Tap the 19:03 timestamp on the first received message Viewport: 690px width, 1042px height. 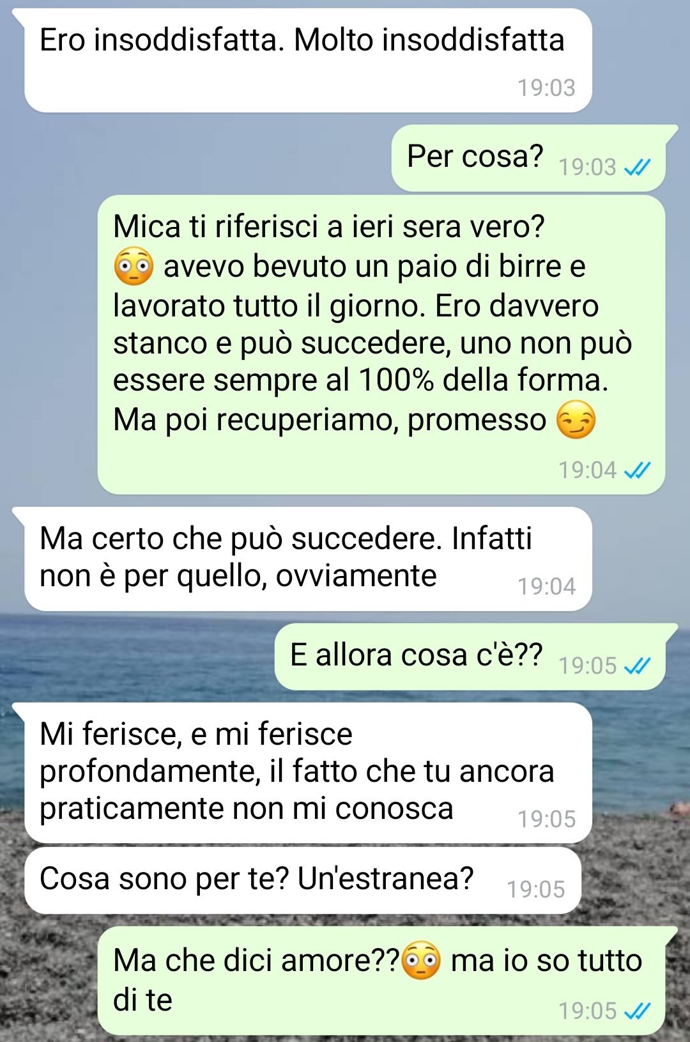pyautogui.click(x=546, y=88)
